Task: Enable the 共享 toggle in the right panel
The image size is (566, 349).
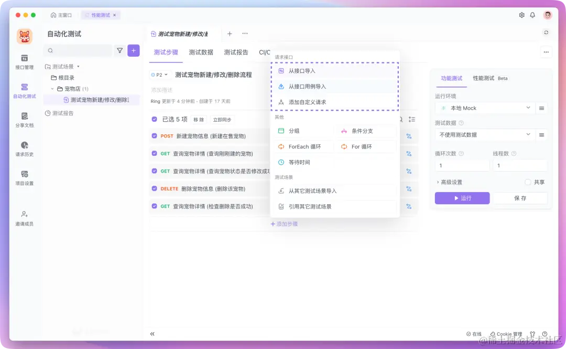Action: pyautogui.click(x=528, y=182)
